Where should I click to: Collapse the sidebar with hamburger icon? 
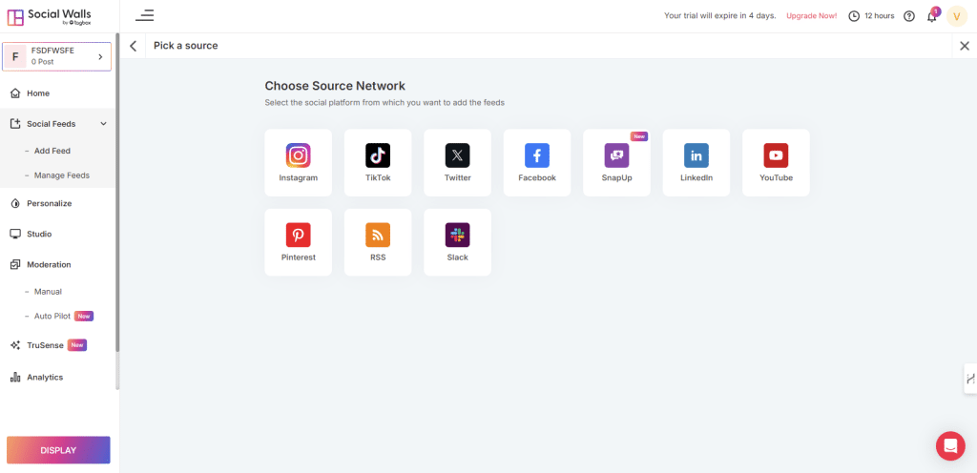coord(145,15)
